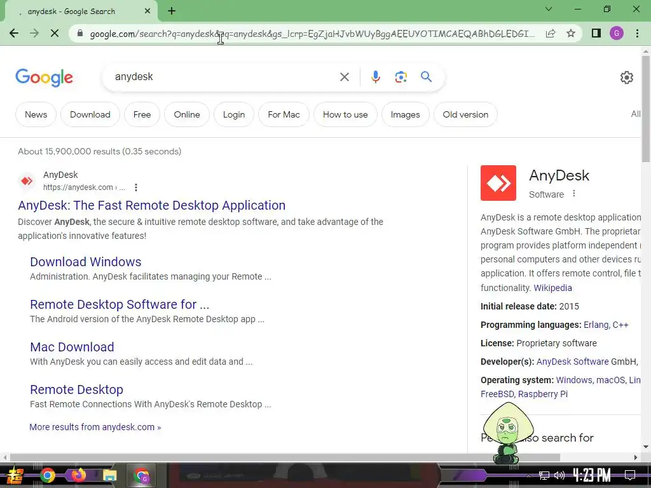Click Windows operating system link
Screen dimensions: 651x488
[x=574, y=380]
